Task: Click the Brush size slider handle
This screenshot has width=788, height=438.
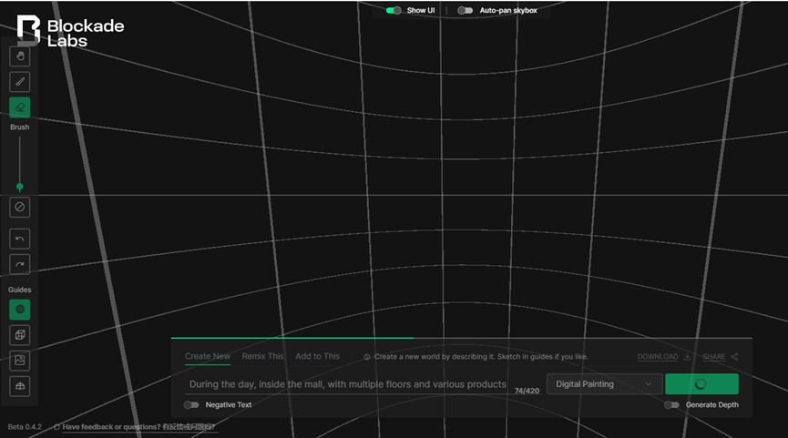Action: click(x=20, y=187)
